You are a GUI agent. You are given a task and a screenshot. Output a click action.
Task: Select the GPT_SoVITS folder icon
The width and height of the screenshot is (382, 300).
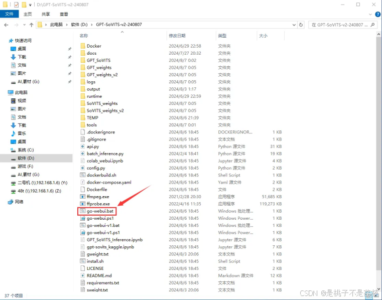click(83, 60)
